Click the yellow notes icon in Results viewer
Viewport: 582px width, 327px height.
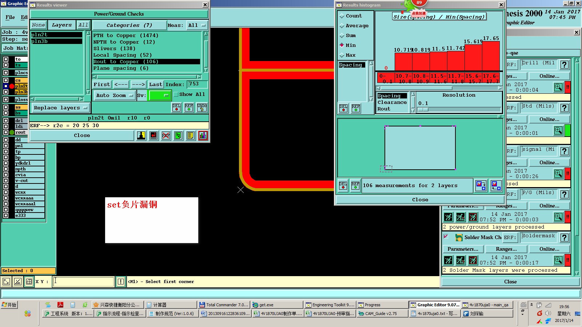click(191, 136)
